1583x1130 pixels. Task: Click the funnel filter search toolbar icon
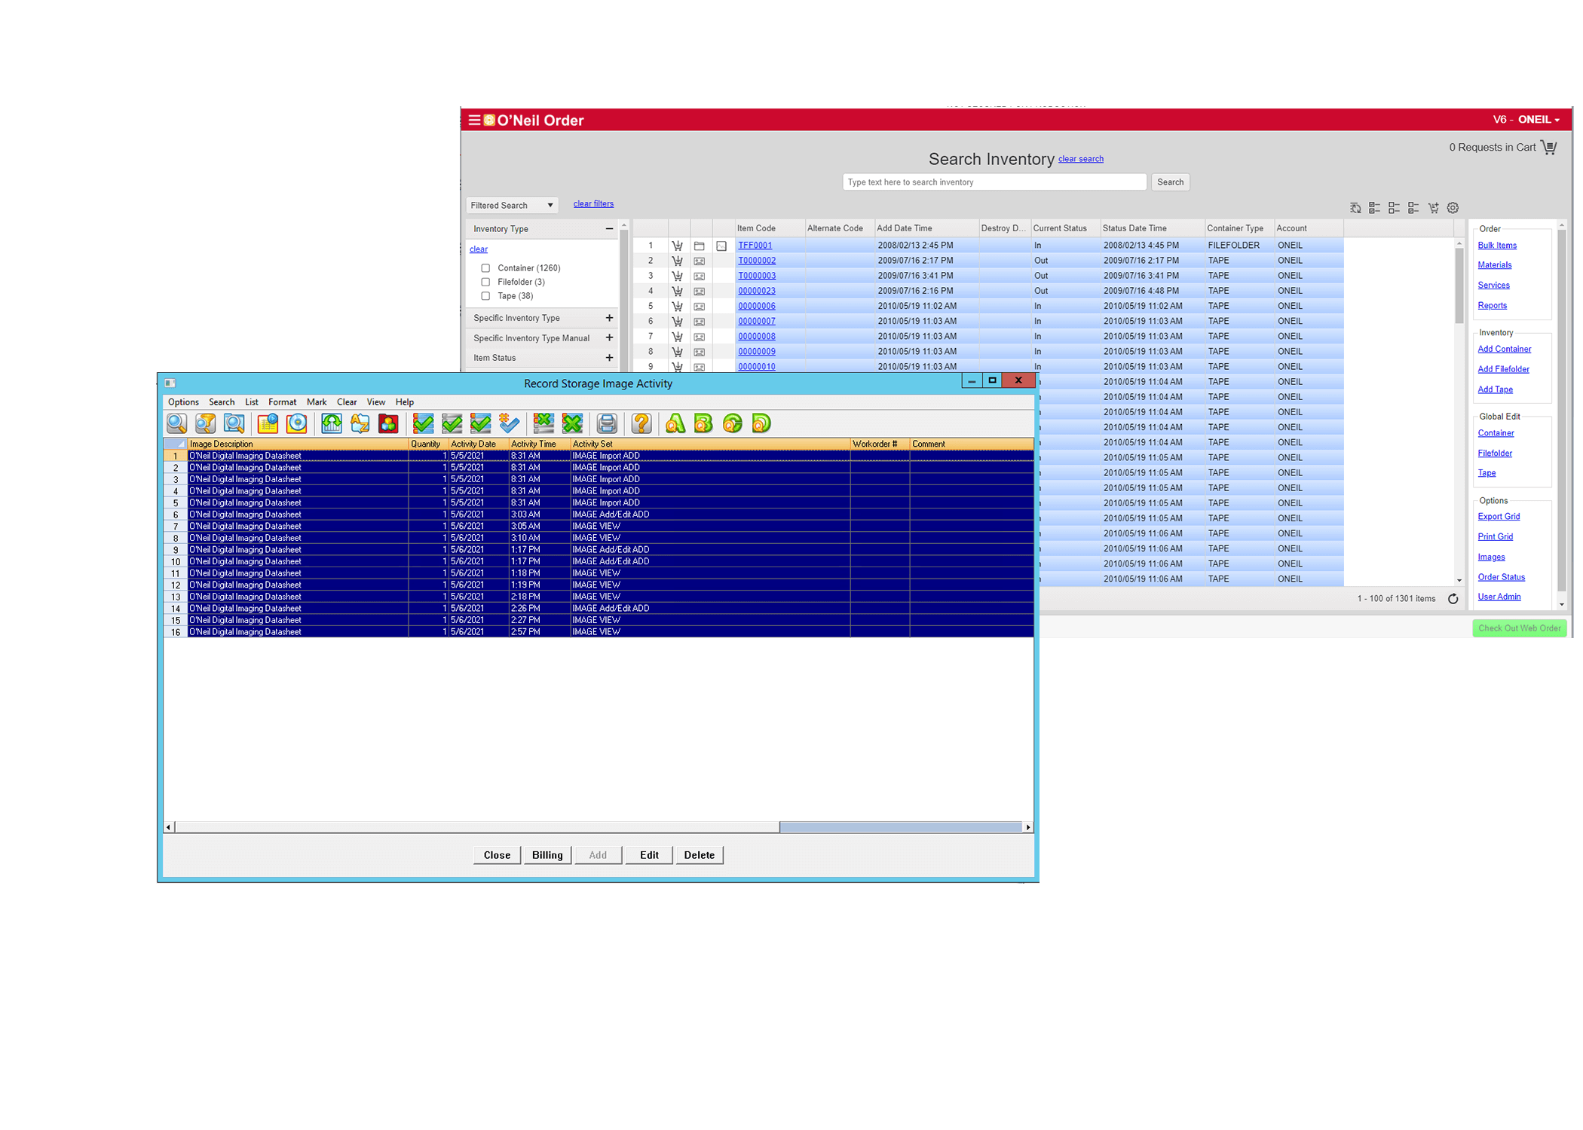(x=206, y=423)
